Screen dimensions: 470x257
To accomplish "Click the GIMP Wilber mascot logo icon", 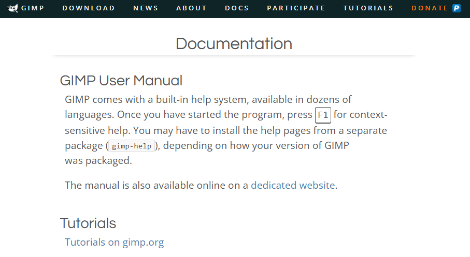I will [12, 8].
